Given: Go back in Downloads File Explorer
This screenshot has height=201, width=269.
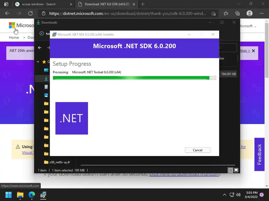Looking at the screenshot, I should (40, 48).
